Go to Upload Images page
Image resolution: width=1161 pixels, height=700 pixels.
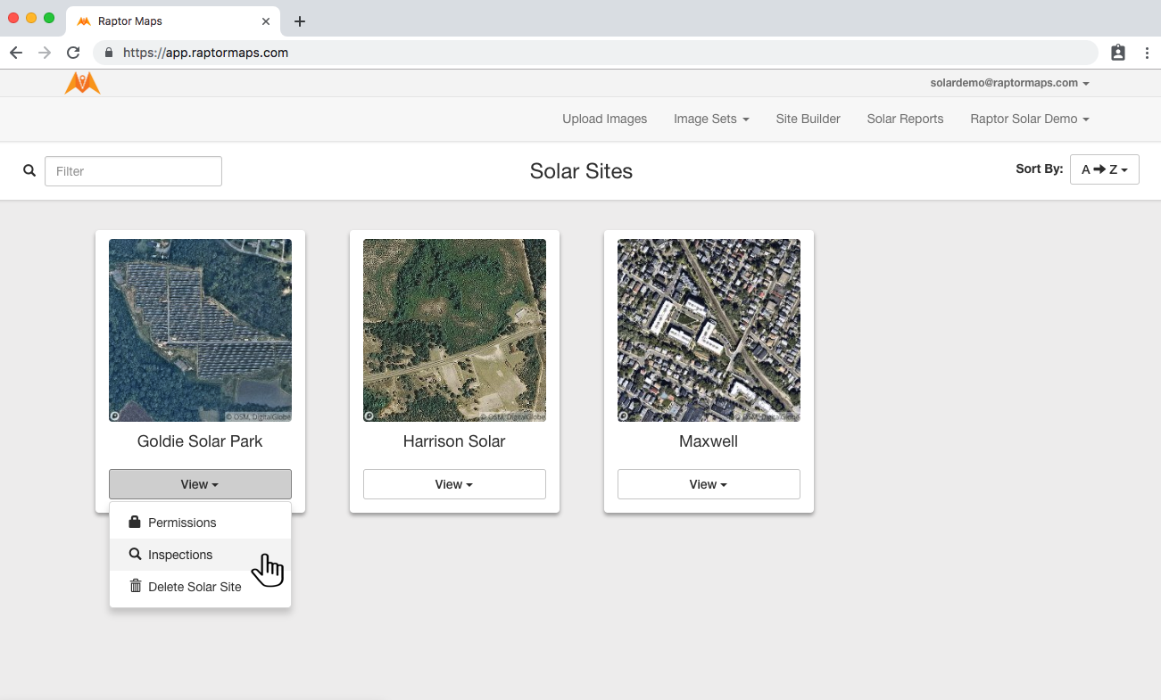[604, 119]
